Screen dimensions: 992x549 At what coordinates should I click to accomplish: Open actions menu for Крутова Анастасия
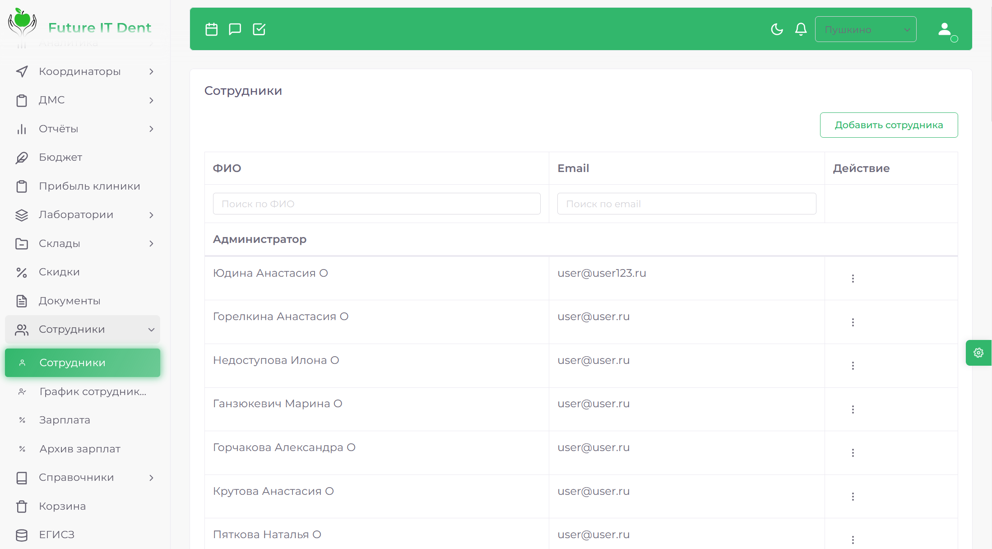tap(853, 497)
